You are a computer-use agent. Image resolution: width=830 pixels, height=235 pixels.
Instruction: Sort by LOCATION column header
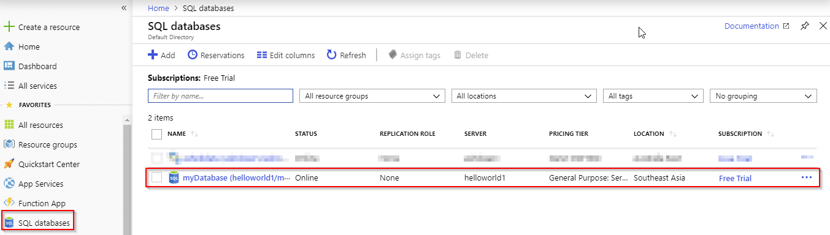[x=649, y=134]
